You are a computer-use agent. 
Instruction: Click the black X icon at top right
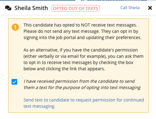coord(150,8)
